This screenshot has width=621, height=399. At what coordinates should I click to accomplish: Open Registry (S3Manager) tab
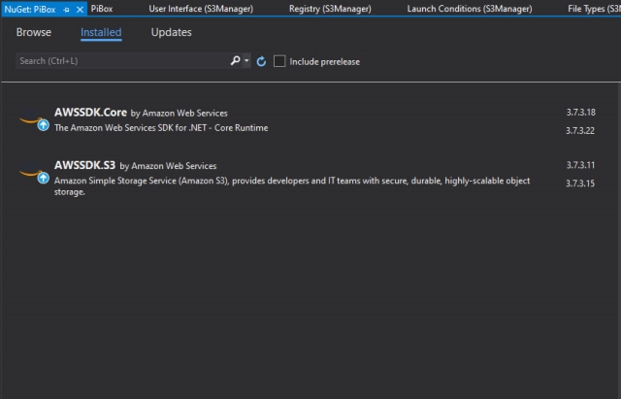click(x=330, y=9)
